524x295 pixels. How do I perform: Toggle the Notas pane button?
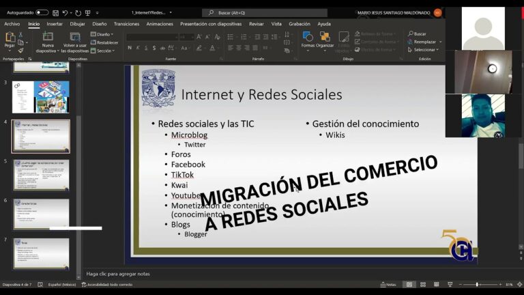click(388, 285)
